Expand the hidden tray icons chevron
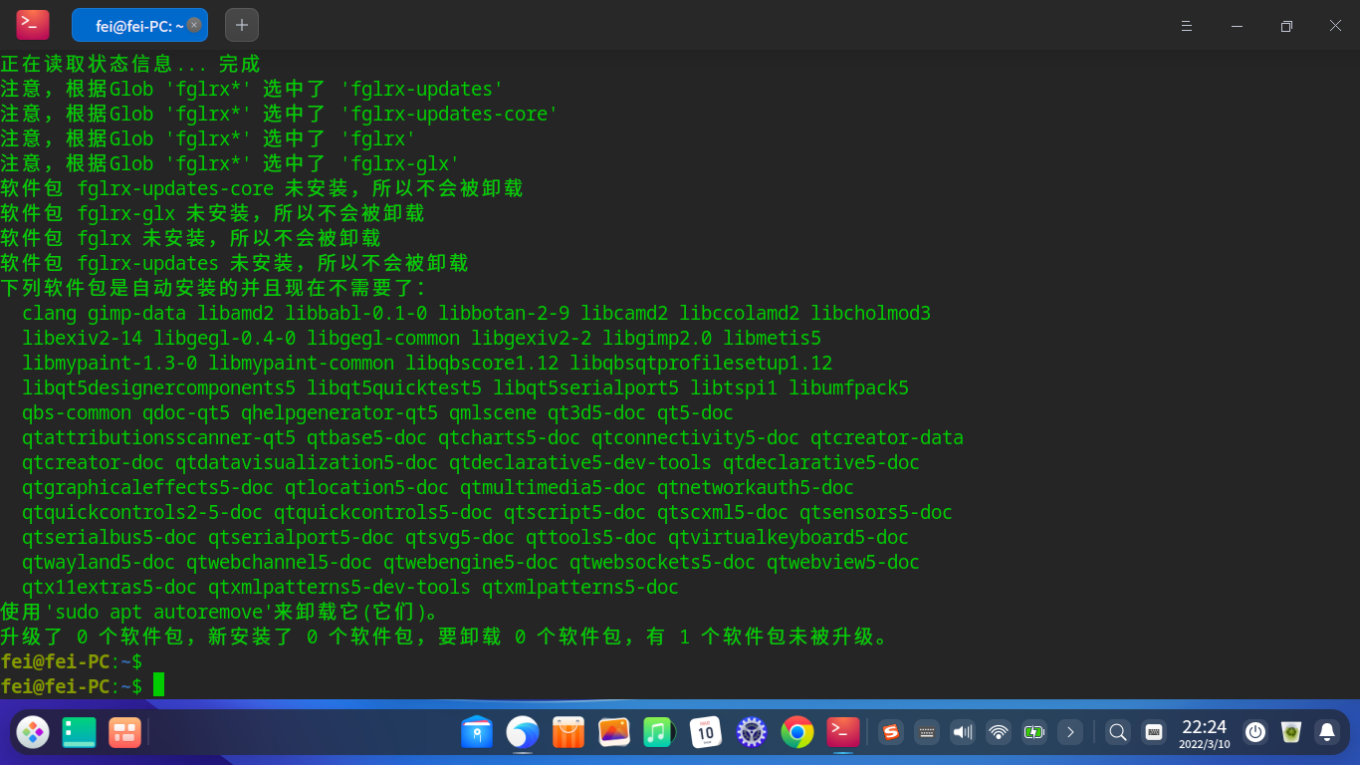 click(x=1070, y=732)
